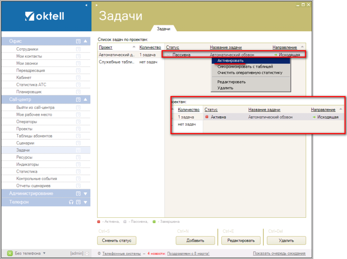
Task: Open help icon next to Контрольные события
Action: 79,178
